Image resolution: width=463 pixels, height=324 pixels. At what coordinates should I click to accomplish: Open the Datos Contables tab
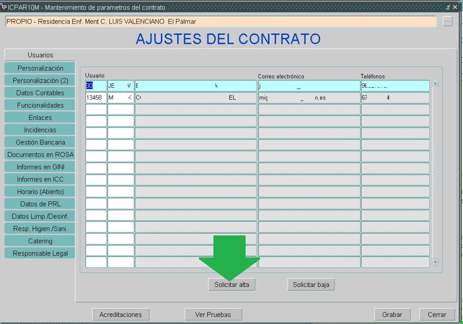click(x=40, y=93)
